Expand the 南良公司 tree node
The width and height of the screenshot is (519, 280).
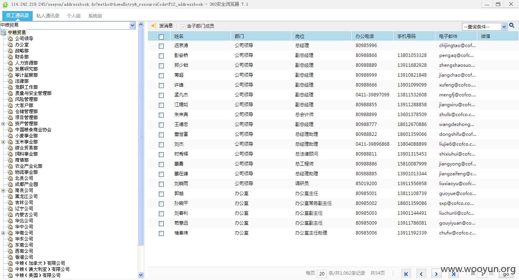pos(3,190)
